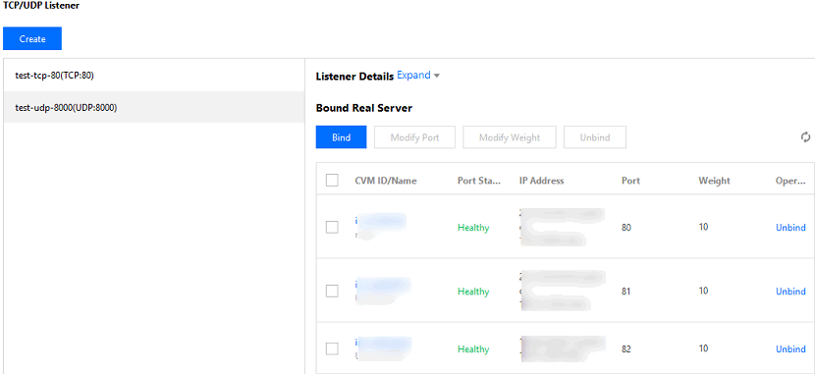Screen dimensions: 815x374
Task: Check the box for the port 82 server
Action: [x=332, y=349]
